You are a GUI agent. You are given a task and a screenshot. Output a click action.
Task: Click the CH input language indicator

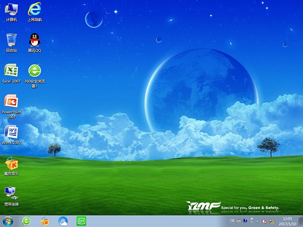232,221
